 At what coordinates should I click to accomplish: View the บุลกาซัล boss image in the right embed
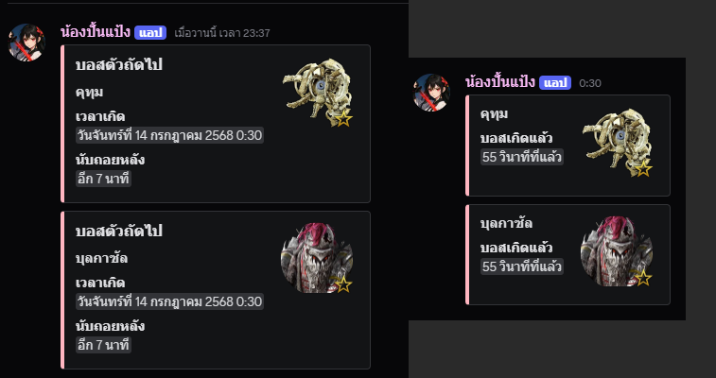(617, 251)
